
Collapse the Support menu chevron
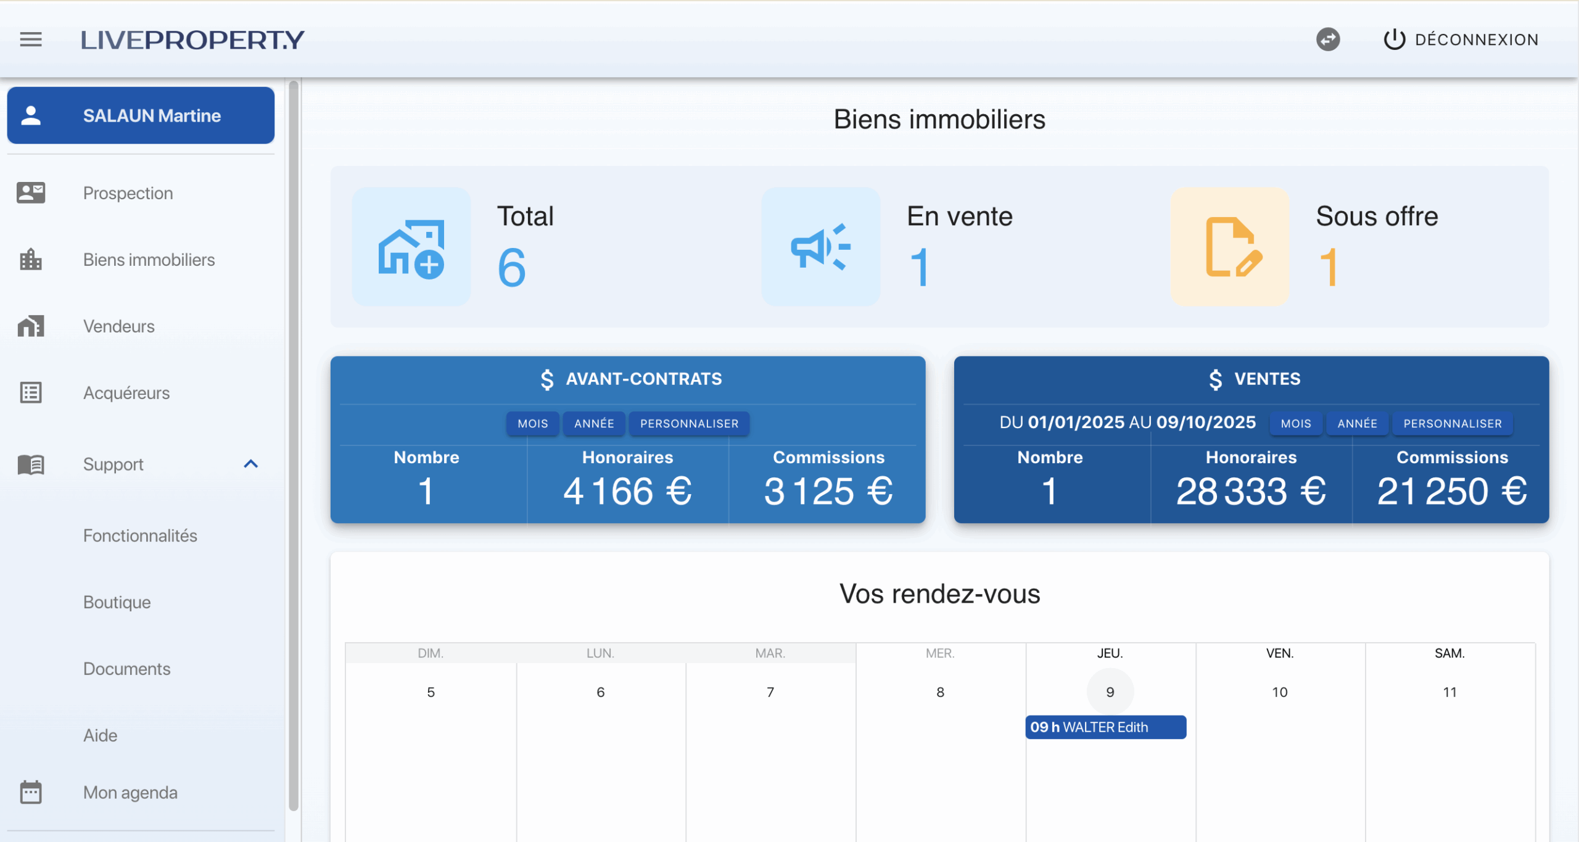tap(250, 464)
